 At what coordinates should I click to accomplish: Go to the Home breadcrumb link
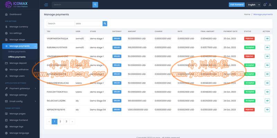tap(247, 14)
